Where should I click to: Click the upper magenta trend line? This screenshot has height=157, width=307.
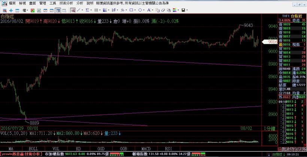[150, 60]
